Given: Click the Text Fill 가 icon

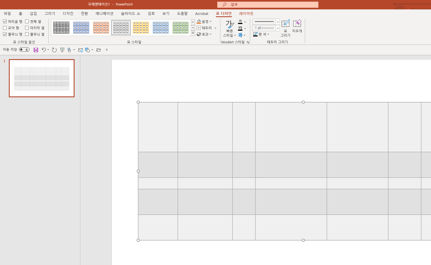Looking at the screenshot, I should 240,22.
